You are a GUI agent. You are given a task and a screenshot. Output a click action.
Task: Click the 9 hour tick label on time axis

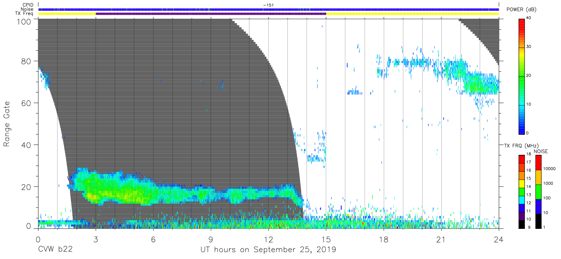(x=211, y=239)
